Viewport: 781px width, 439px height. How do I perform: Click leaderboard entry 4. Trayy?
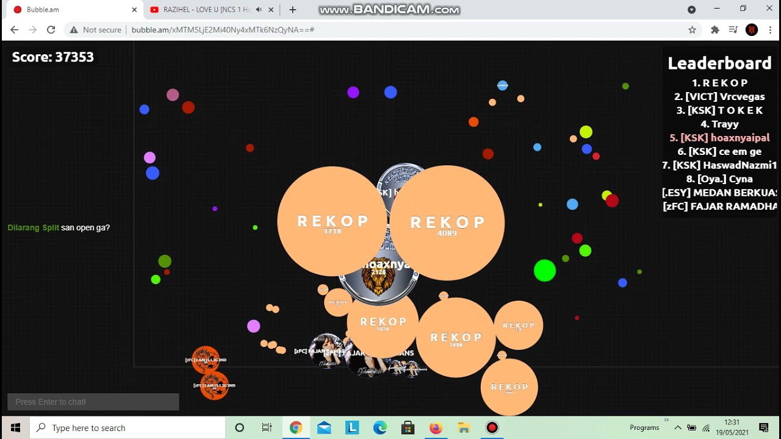click(719, 124)
